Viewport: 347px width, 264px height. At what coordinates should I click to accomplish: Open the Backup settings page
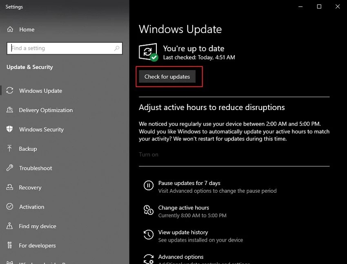point(28,149)
